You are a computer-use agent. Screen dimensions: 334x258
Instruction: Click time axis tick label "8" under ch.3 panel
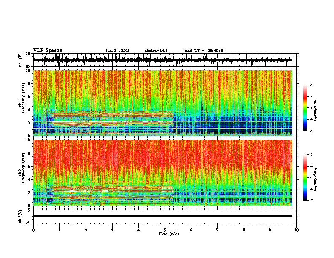click(244, 230)
